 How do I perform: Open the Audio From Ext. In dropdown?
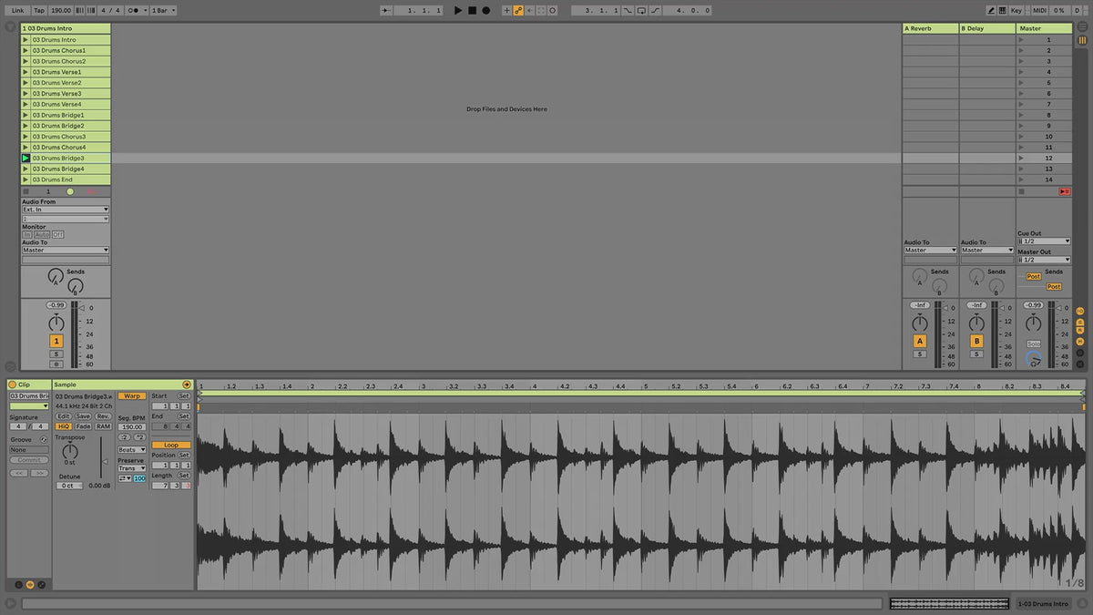[65, 210]
